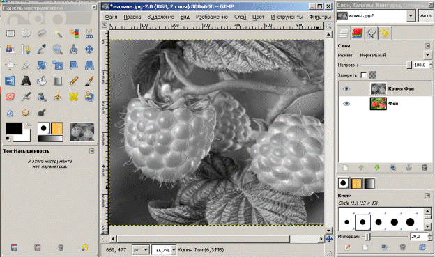Image resolution: width=435 pixels, height=257 pixels.
Task: Select the Perspective tool
Action: pos(89,65)
